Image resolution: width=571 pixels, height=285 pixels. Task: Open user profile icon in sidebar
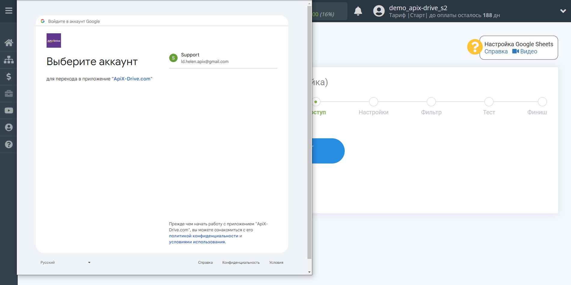pos(9,127)
